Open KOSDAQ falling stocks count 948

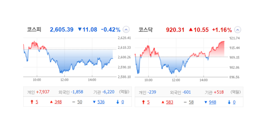(212, 102)
